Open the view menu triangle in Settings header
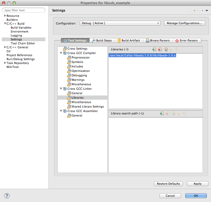The image size is (211, 202). click(207, 10)
